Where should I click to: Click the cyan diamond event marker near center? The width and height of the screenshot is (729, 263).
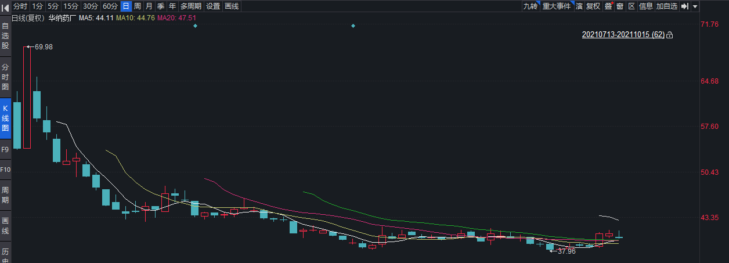point(353,26)
